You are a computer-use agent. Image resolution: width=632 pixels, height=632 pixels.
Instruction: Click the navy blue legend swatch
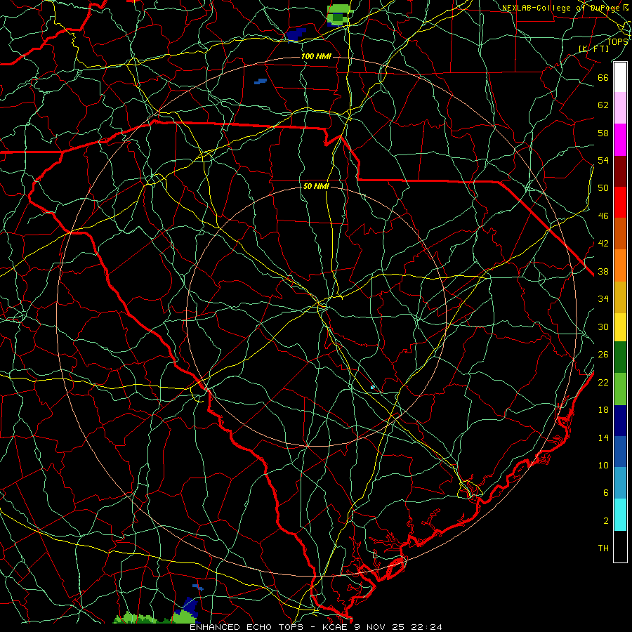click(x=620, y=421)
